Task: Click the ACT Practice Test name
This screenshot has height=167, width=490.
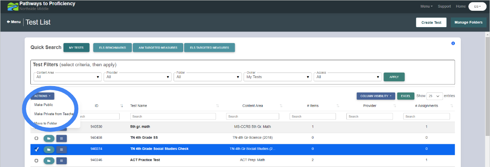Action: click(x=144, y=160)
